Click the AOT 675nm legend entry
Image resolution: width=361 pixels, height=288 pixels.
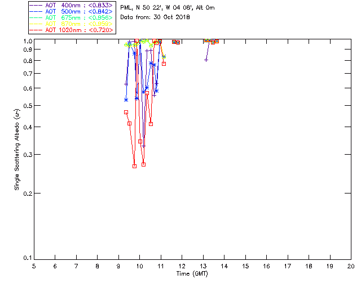click(71, 17)
